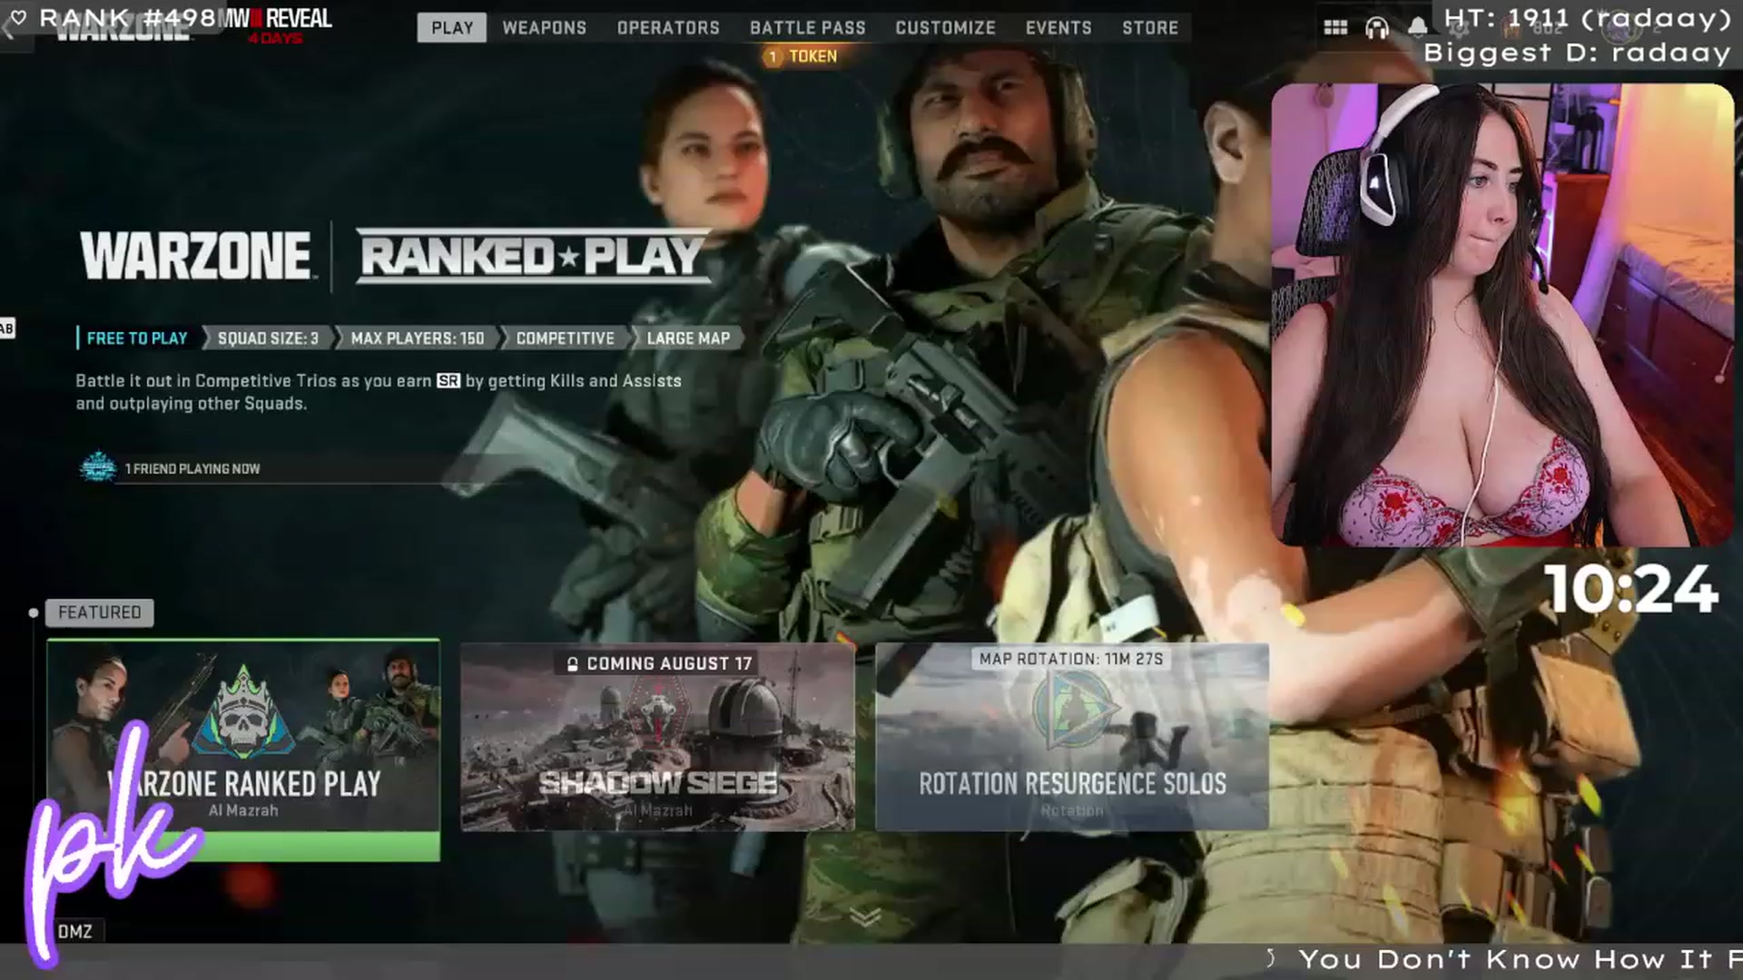Open the headset voice channel icon
This screenshot has height=980, width=1743.
(1377, 28)
